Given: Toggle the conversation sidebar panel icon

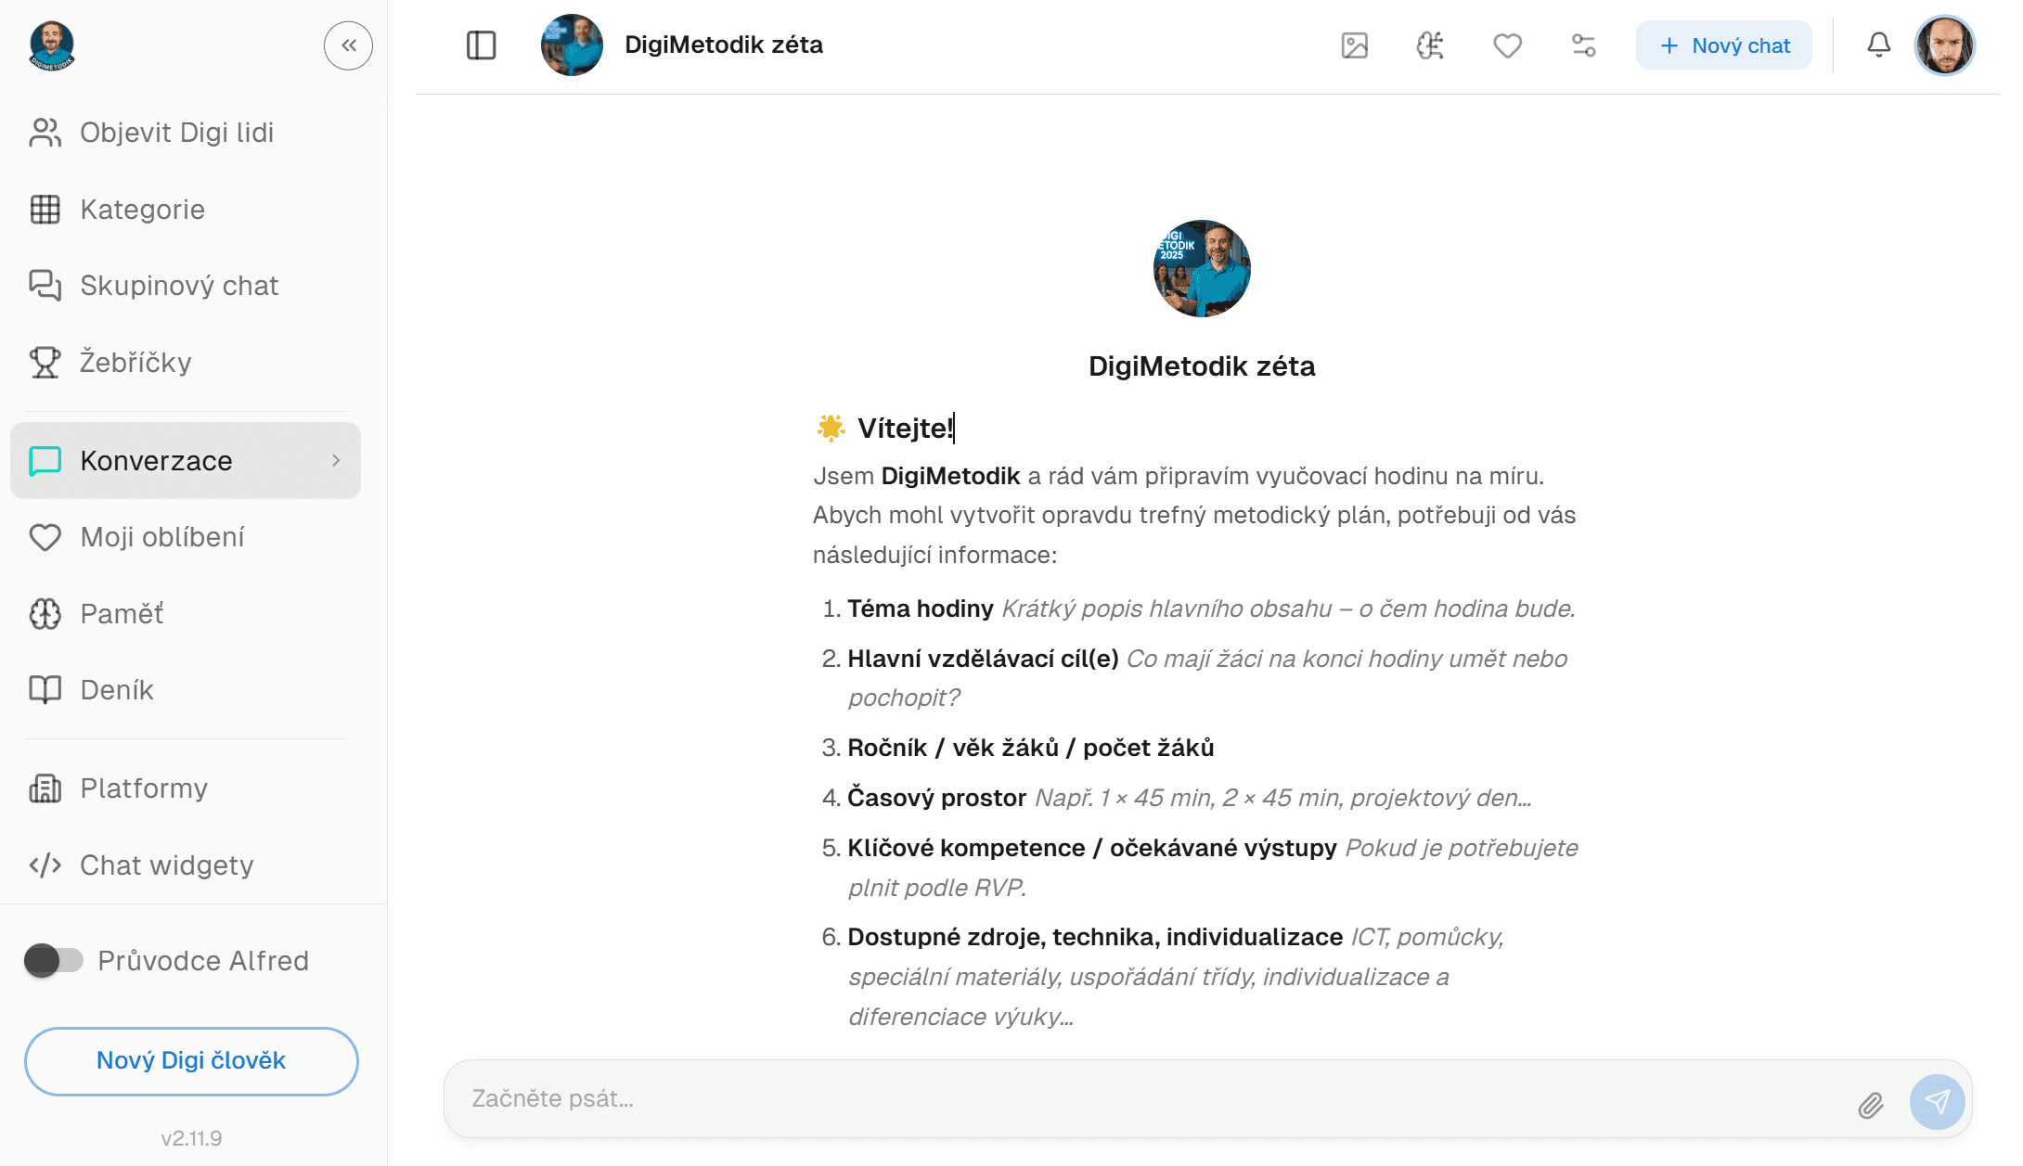Looking at the screenshot, I should tap(482, 45).
